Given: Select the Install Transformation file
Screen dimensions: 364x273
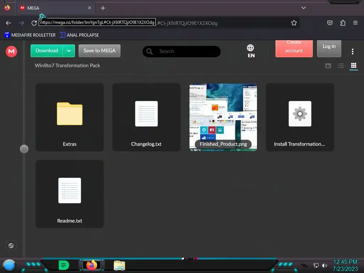Looking at the screenshot, I should pos(300,117).
